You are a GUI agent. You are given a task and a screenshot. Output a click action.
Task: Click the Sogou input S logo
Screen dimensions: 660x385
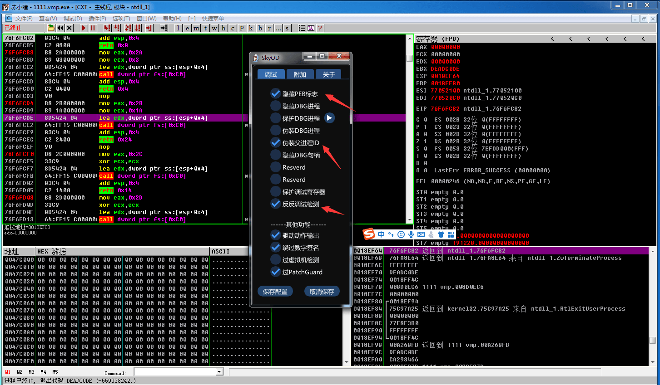(369, 234)
